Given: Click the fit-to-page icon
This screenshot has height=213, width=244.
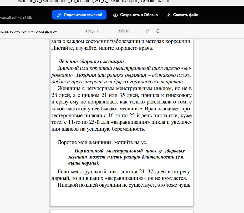Looking at the screenshot, I should point(149,31).
